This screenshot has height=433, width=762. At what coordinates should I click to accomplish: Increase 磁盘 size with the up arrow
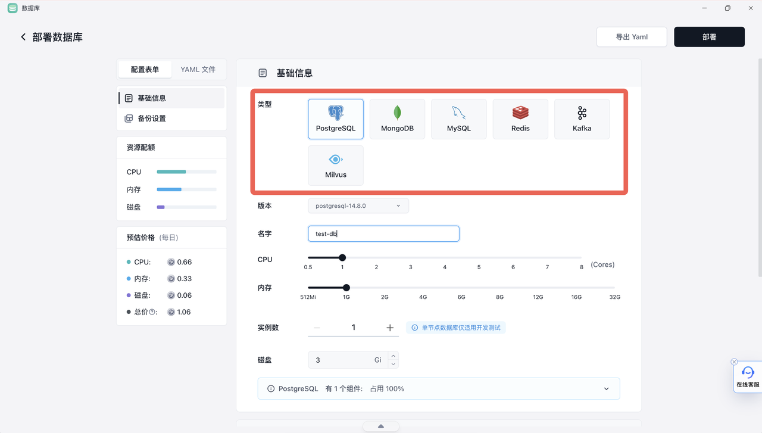pos(393,356)
